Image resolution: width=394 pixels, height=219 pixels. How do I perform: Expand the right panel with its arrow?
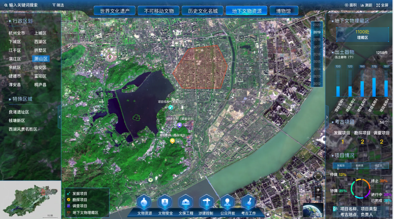coord(327,116)
